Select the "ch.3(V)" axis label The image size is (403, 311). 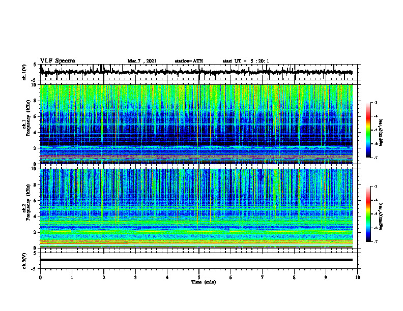24,261
